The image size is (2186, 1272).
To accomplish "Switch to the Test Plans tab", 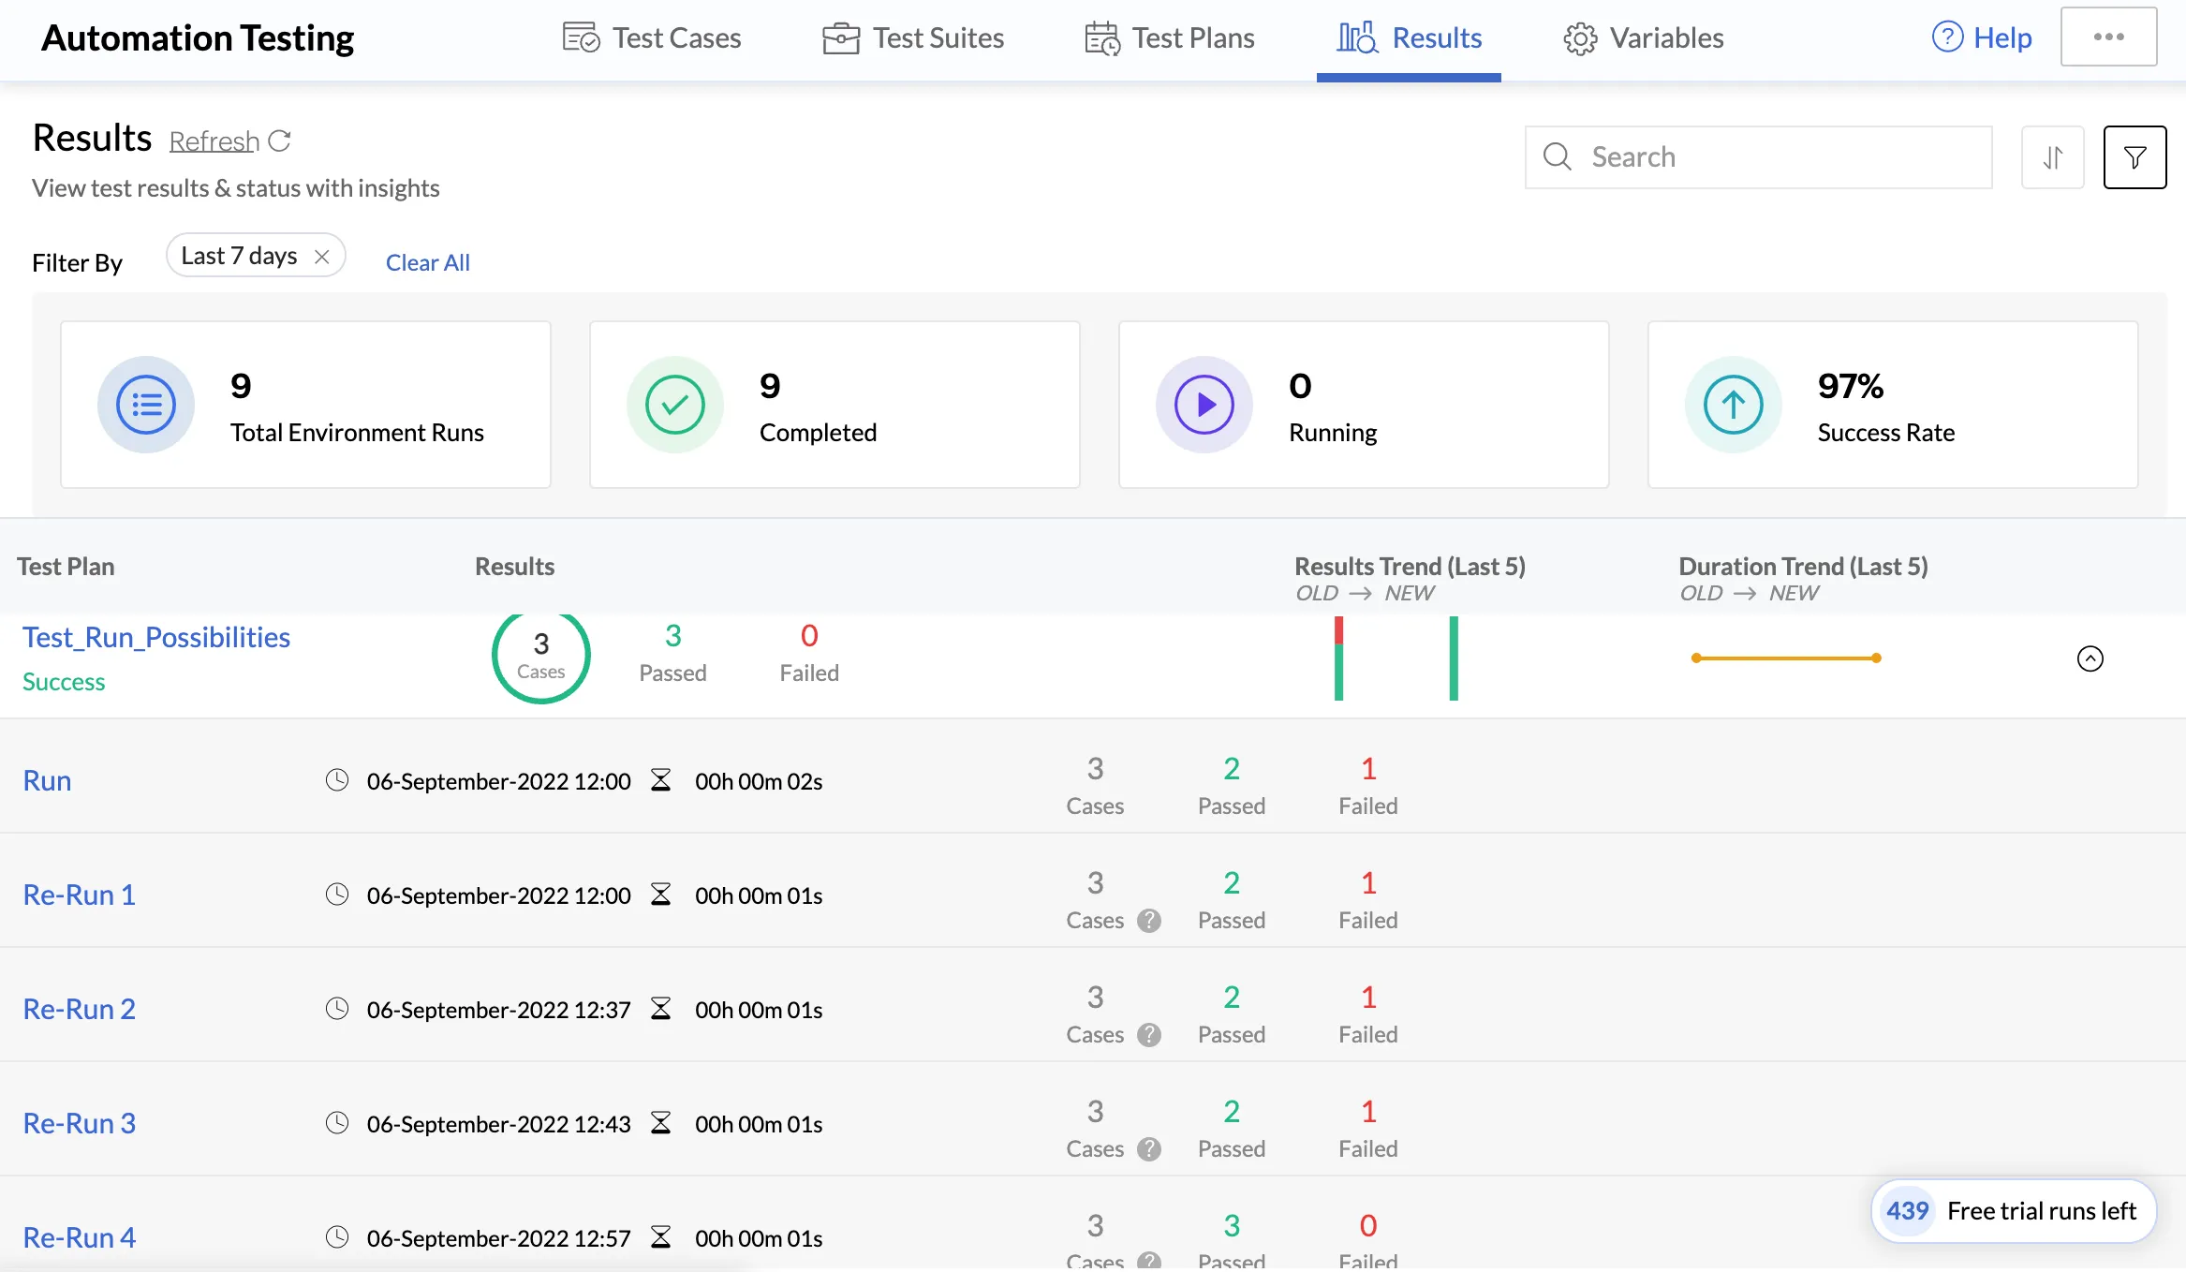I will tap(1170, 38).
